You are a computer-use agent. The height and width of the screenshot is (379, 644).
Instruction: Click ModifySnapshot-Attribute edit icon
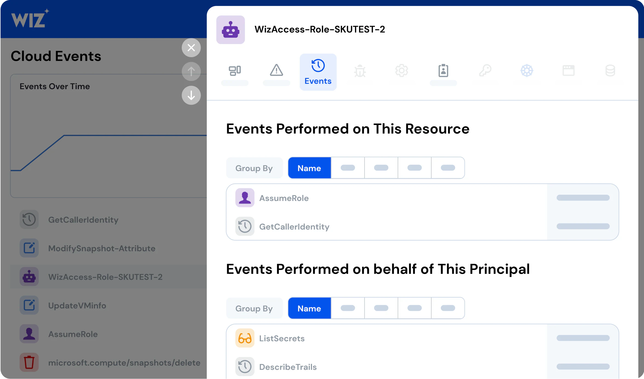[x=29, y=248]
